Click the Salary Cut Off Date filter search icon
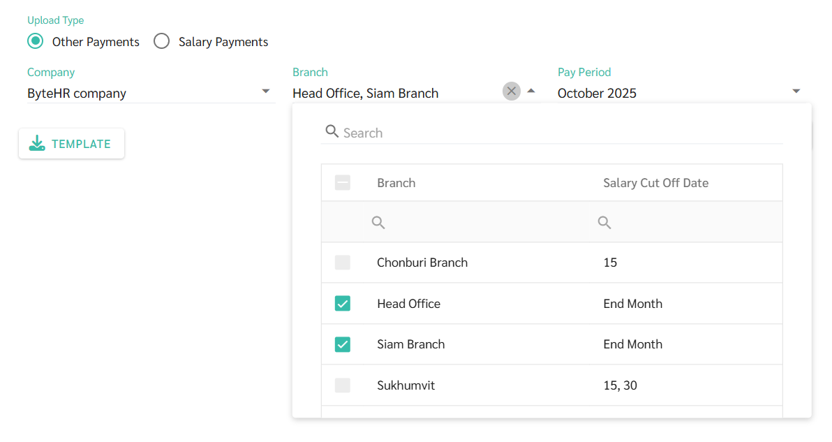 click(604, 223)
